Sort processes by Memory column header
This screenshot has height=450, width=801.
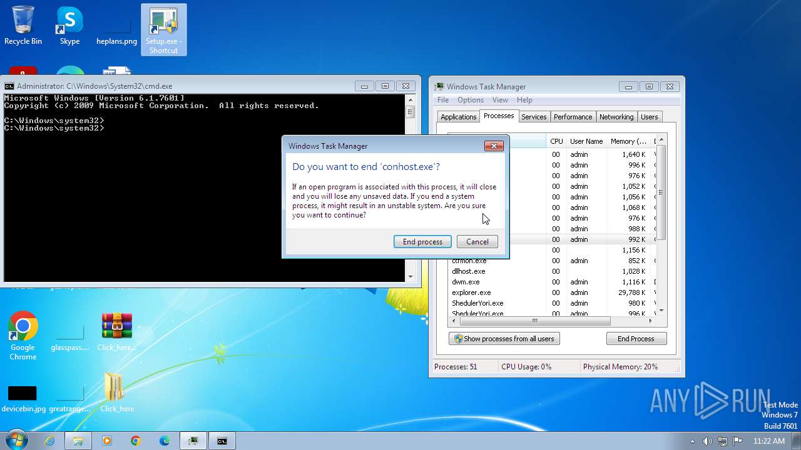[x=628, y=141]
